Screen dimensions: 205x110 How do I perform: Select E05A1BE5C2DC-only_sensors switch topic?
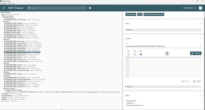click(x=16, y=43)
